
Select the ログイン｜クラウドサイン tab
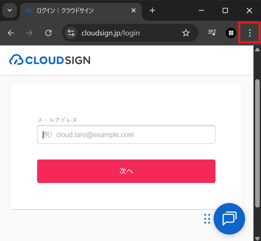(x=65, y=10)
